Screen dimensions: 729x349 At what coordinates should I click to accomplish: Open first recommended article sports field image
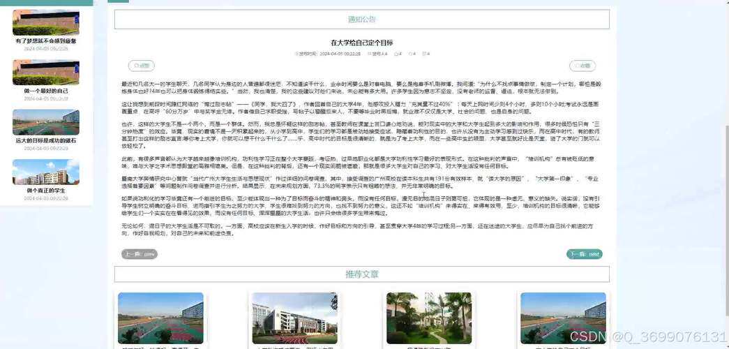(x=160, y=318)
